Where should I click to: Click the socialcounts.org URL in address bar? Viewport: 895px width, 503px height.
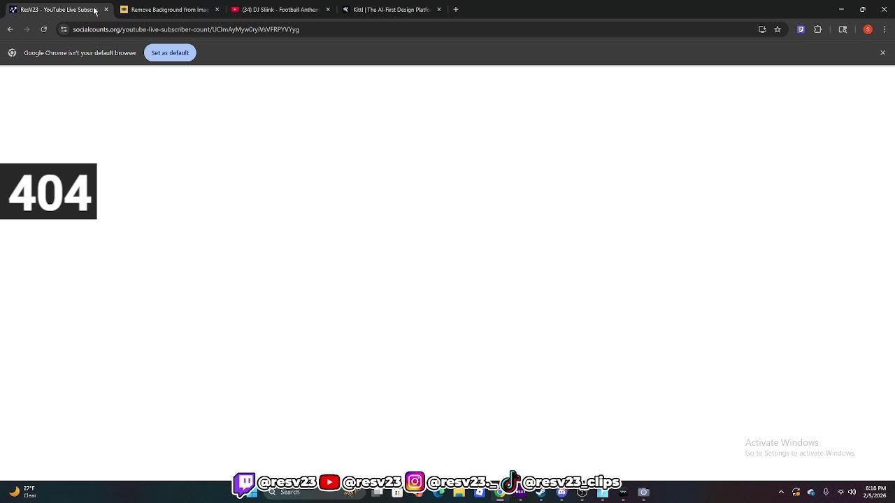186,29
